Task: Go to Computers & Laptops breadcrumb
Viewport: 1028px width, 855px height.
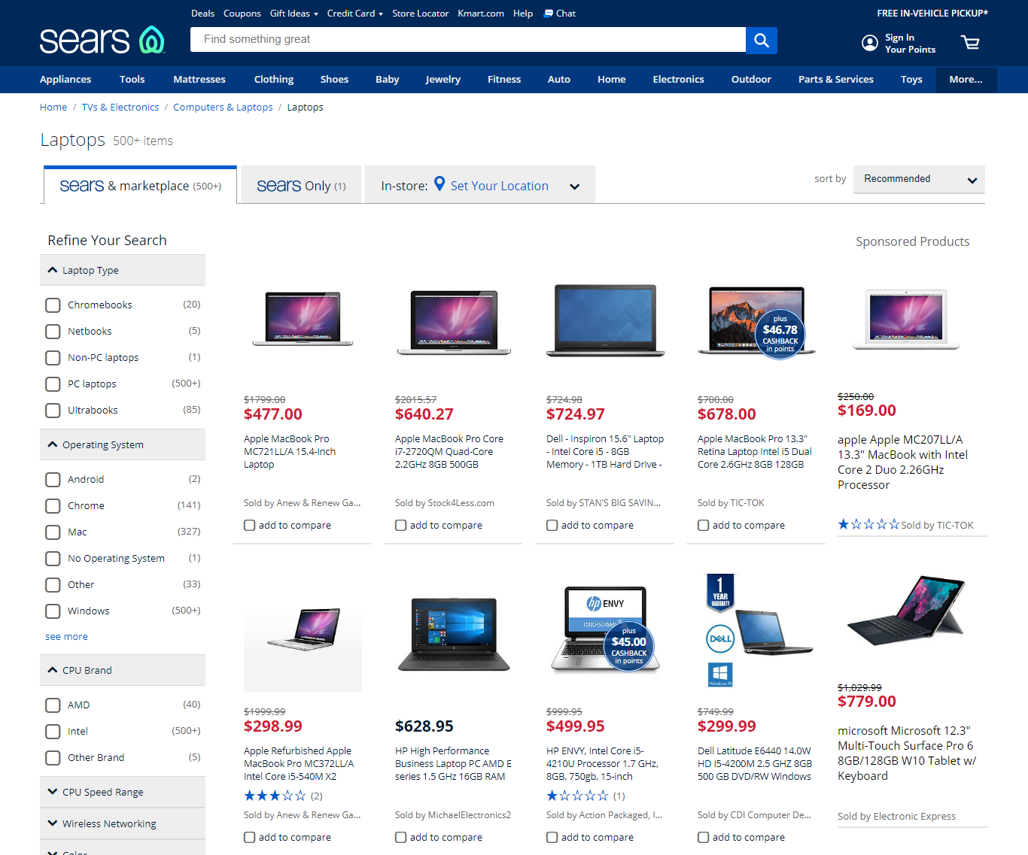Action: 223,108
